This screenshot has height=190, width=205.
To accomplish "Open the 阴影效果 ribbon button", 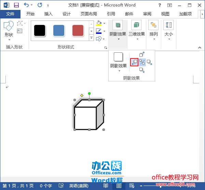I will tap(118, 30).
